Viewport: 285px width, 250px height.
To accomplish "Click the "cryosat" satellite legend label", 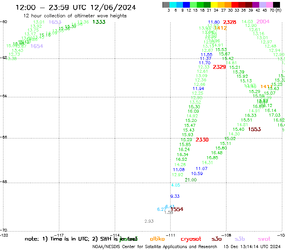I will [x=191, y=239].
